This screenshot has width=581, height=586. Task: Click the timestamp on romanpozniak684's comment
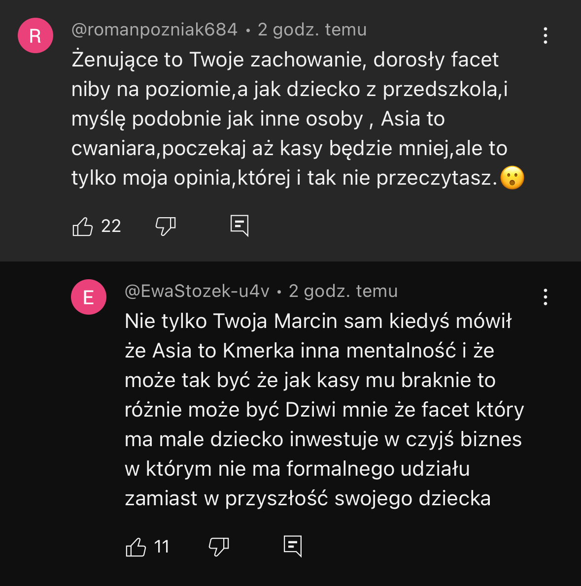point(312,30)
